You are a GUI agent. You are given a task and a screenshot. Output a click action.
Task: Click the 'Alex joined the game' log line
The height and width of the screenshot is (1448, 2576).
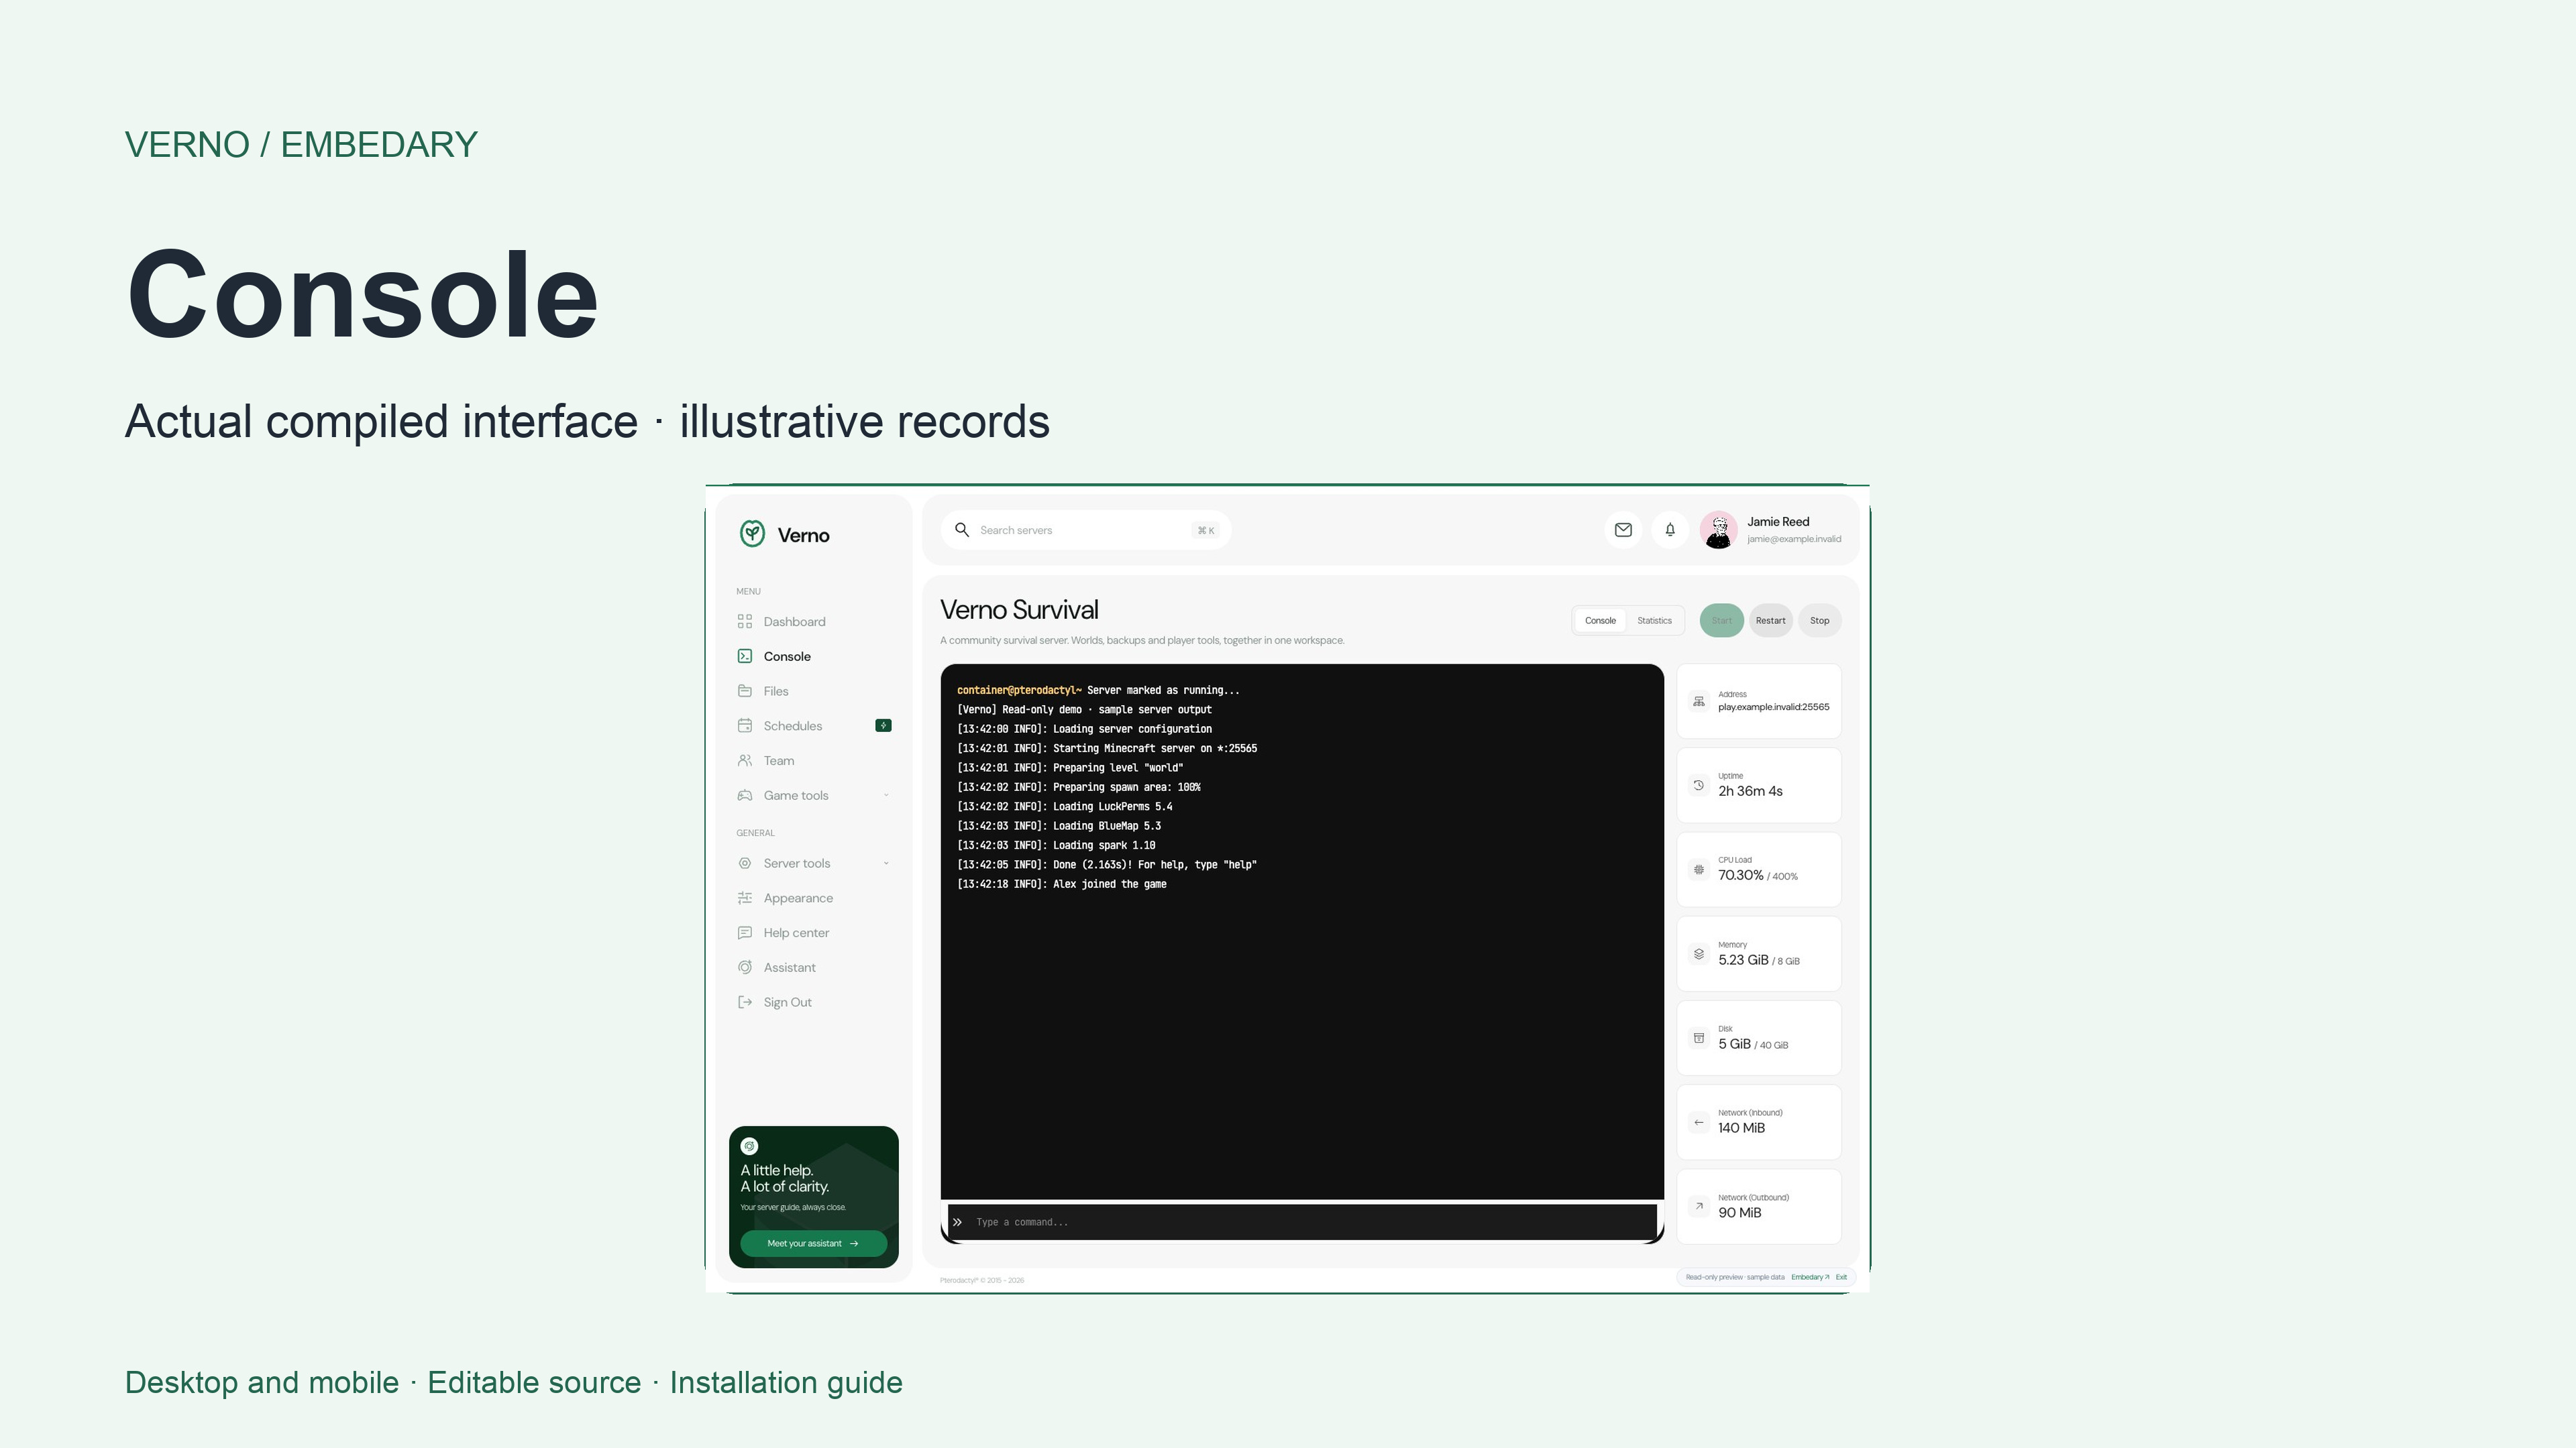point(1062,884)
